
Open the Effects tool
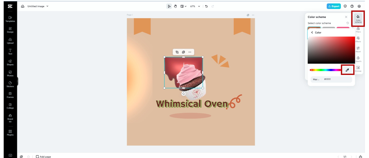click(358, 39)
